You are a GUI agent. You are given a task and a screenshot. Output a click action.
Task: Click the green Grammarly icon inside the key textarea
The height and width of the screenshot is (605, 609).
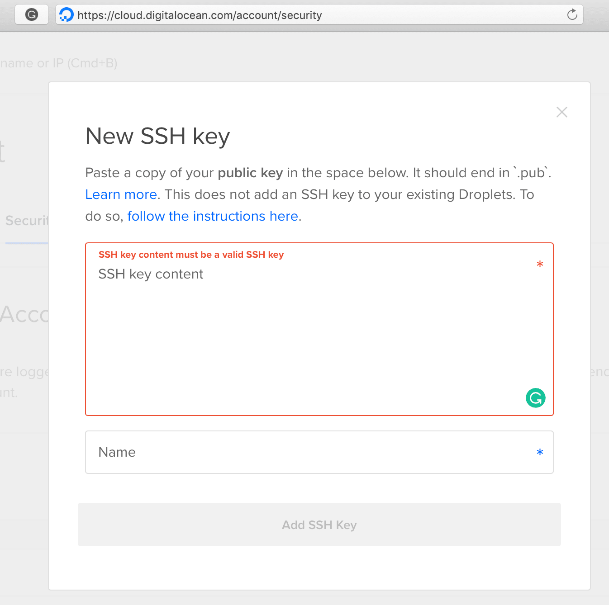(536, 398)
